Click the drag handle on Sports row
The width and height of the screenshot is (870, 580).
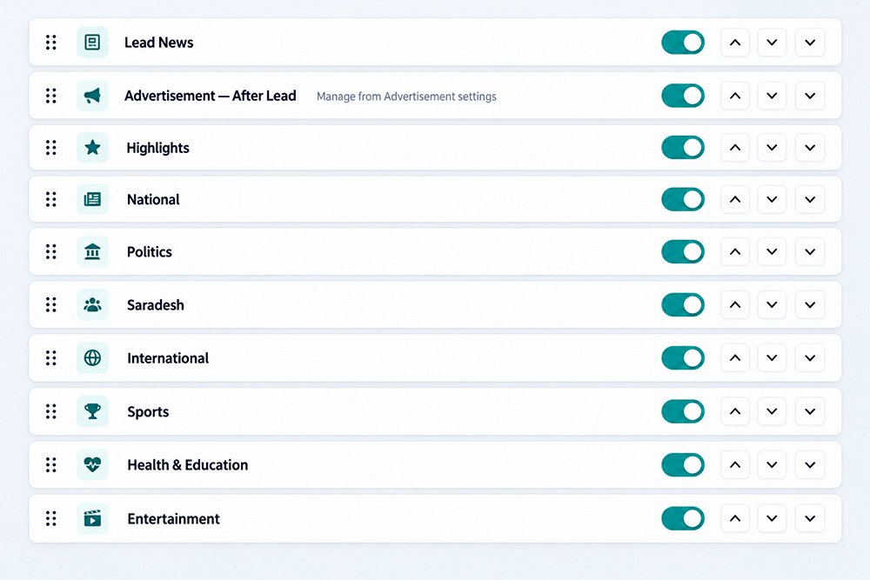click(51, 411)
